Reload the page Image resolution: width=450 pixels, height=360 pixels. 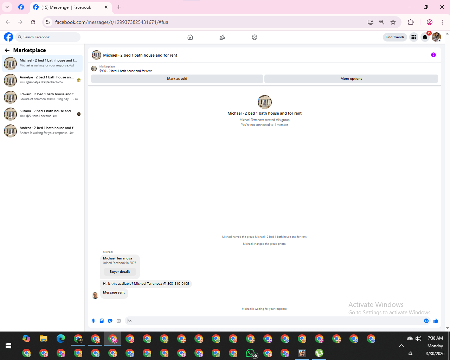[x=33, y=22]
